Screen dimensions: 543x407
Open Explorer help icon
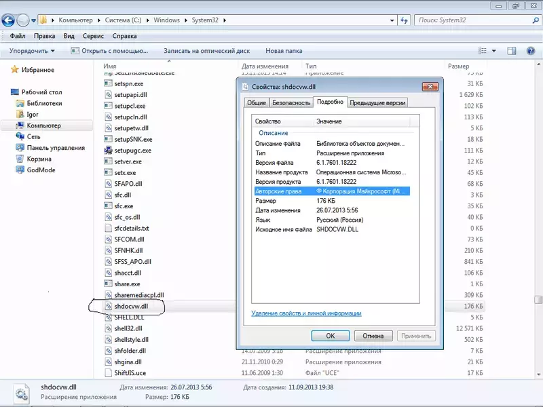click(x=531, y=51)
